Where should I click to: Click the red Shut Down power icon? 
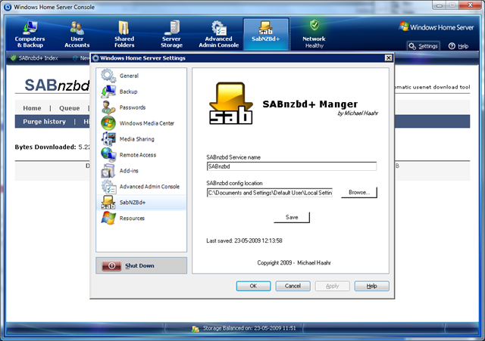pos(111,265)
